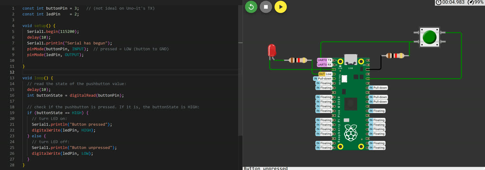Click the 'Button unpressed' serial monitor output
Screen dimensions: 485x170
[x=265, y=168]
